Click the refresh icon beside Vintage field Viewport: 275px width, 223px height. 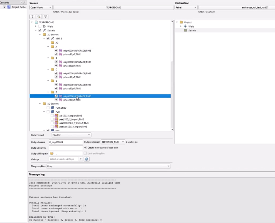pos(87,159)
